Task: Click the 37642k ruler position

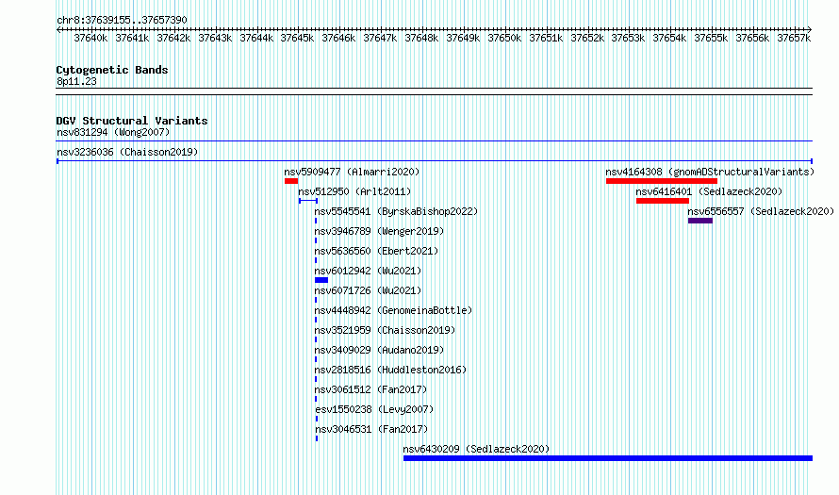Action: (173, 38)
